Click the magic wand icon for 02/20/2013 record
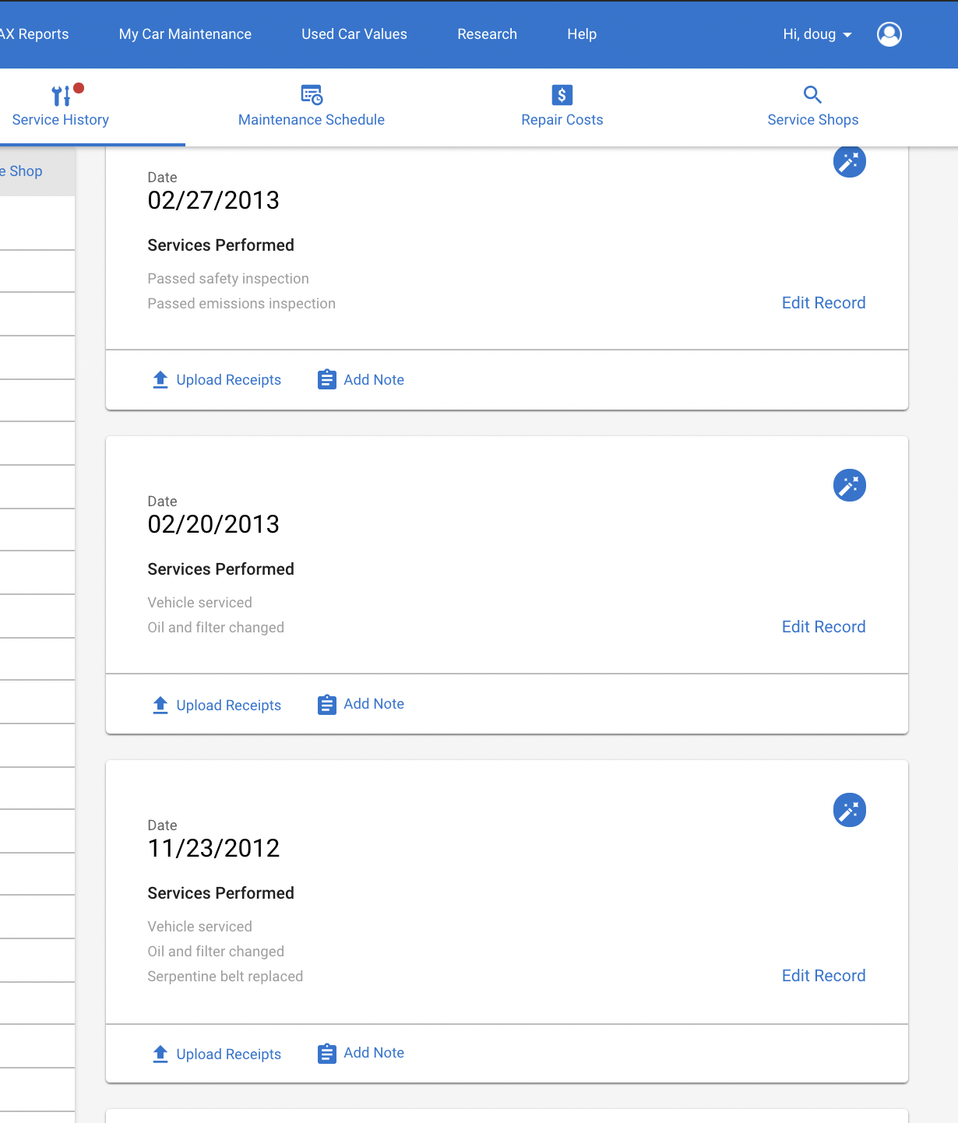This screenshot has height=1123, width=958. (849, 485)
